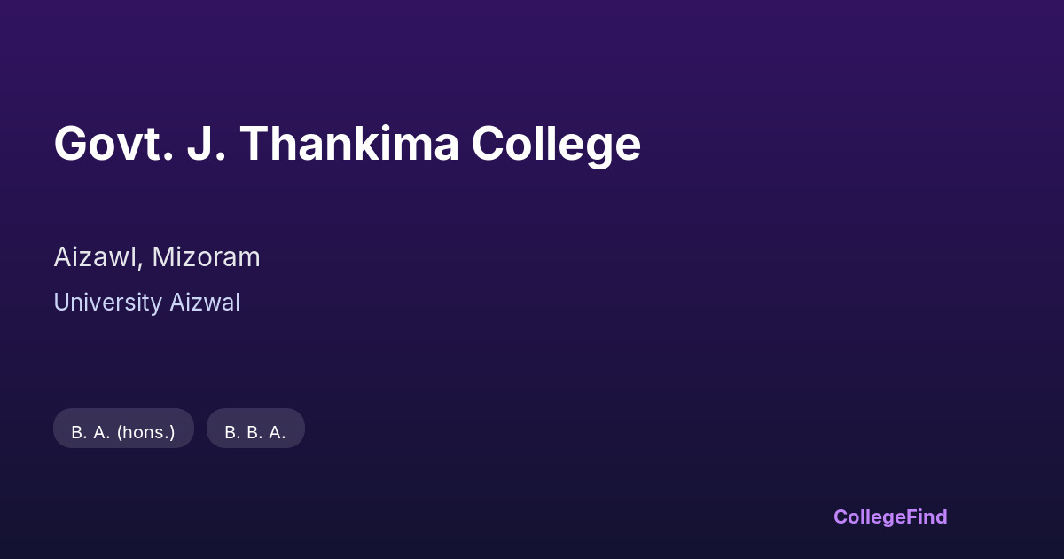Click the word "Aizwal" in the subtitle
The width and height of the screenshot is (1064, 559).
204,303
